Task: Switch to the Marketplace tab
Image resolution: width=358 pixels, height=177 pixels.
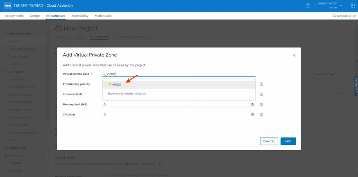Action: [x=103, y=16]
